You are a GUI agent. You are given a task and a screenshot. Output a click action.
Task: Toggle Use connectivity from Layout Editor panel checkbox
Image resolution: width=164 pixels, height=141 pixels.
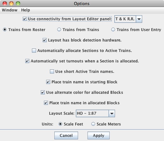[x=25, y=19]
